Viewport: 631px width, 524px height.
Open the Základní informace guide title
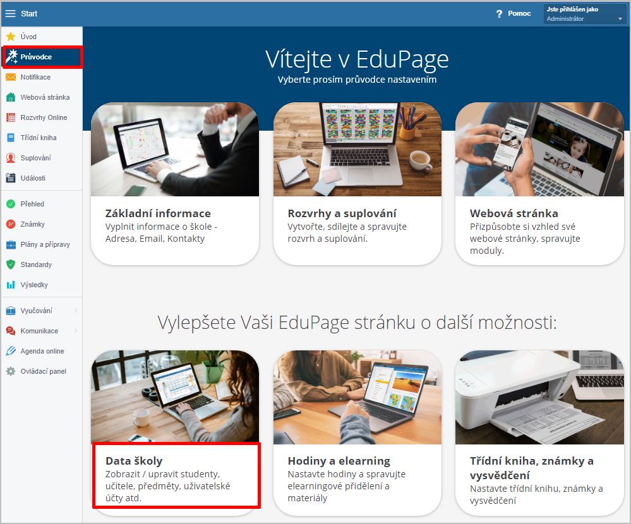coord(158,213)
